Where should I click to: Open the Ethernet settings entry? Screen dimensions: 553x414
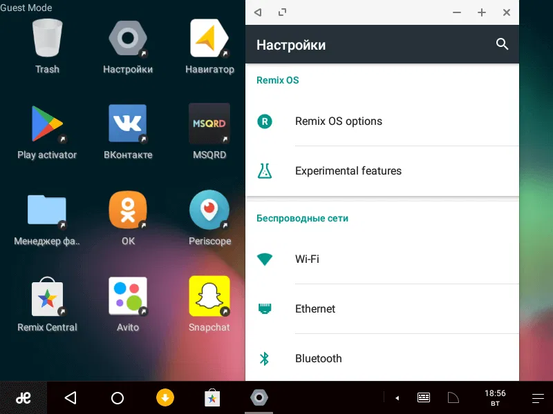(382, 308)
